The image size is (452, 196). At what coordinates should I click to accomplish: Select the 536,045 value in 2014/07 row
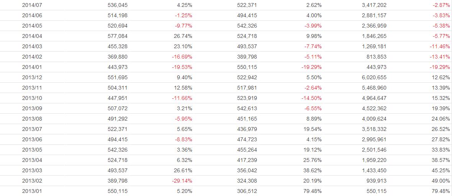coord(118,5)
